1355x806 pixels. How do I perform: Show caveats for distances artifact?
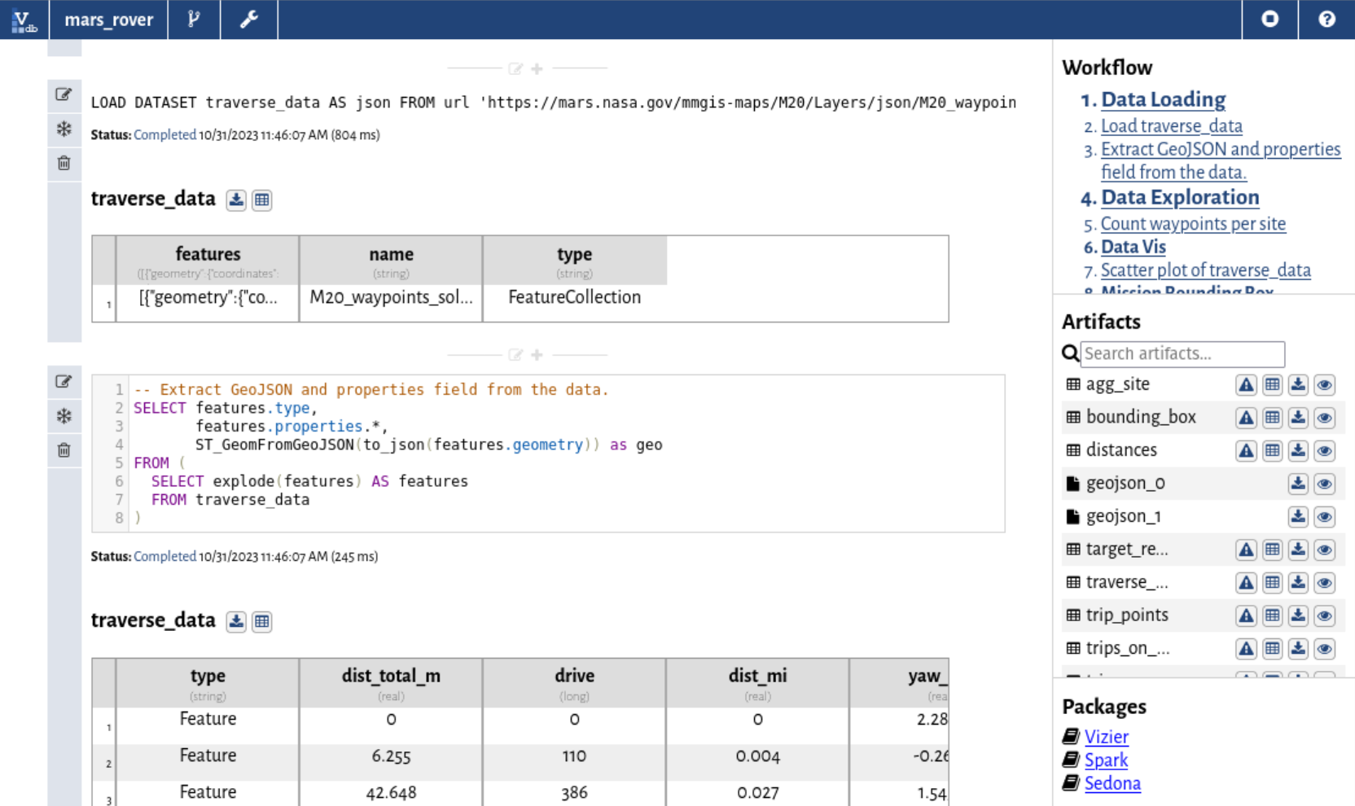1246,451
